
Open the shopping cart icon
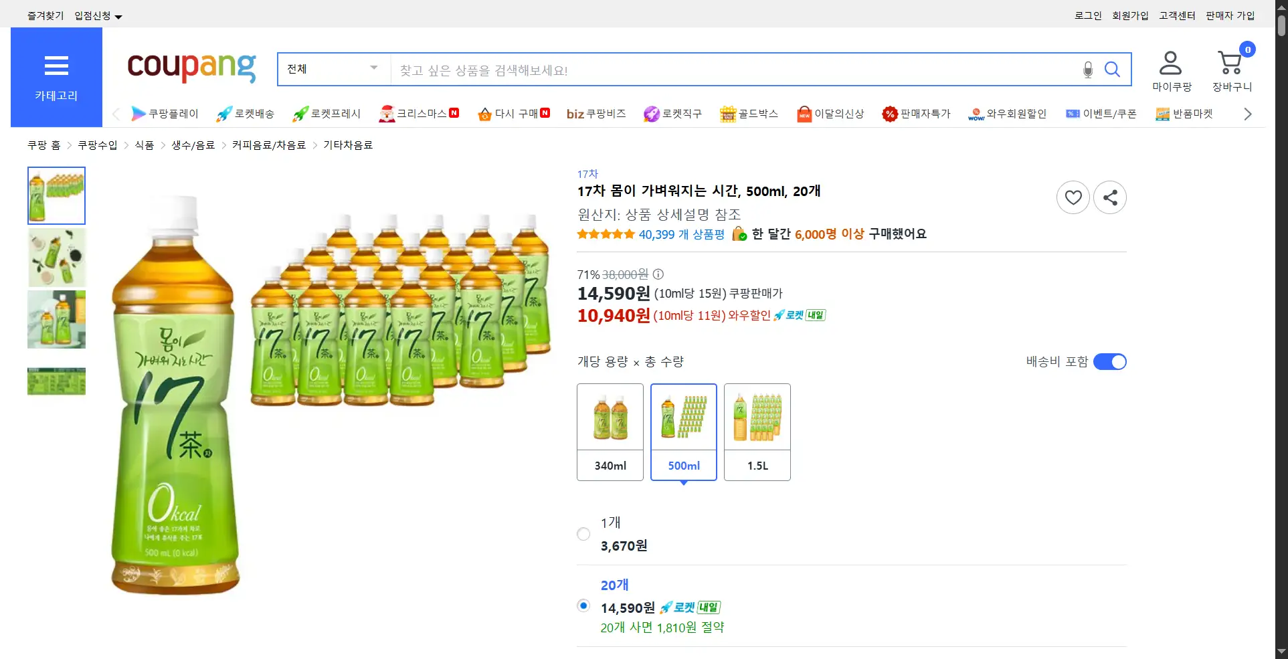click(1231, 64)
